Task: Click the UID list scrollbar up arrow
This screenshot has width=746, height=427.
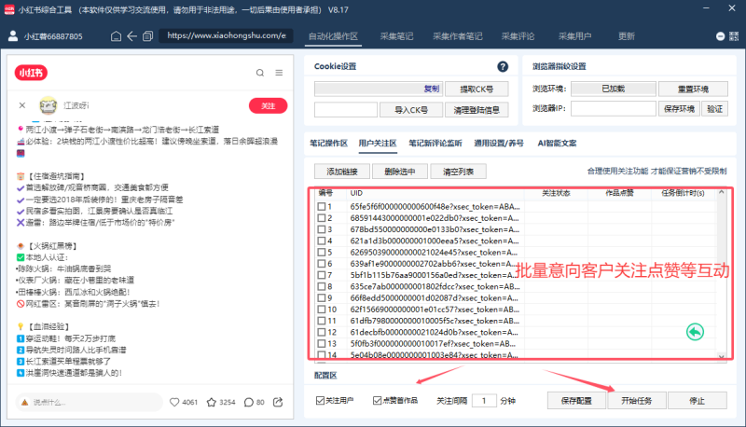Action: (x=721, y=192)
